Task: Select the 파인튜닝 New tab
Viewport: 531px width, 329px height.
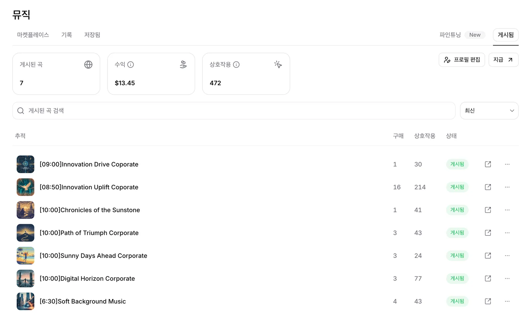Action: (462, 35)
